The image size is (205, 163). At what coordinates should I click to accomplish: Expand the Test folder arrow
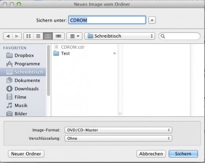point(115,54)
